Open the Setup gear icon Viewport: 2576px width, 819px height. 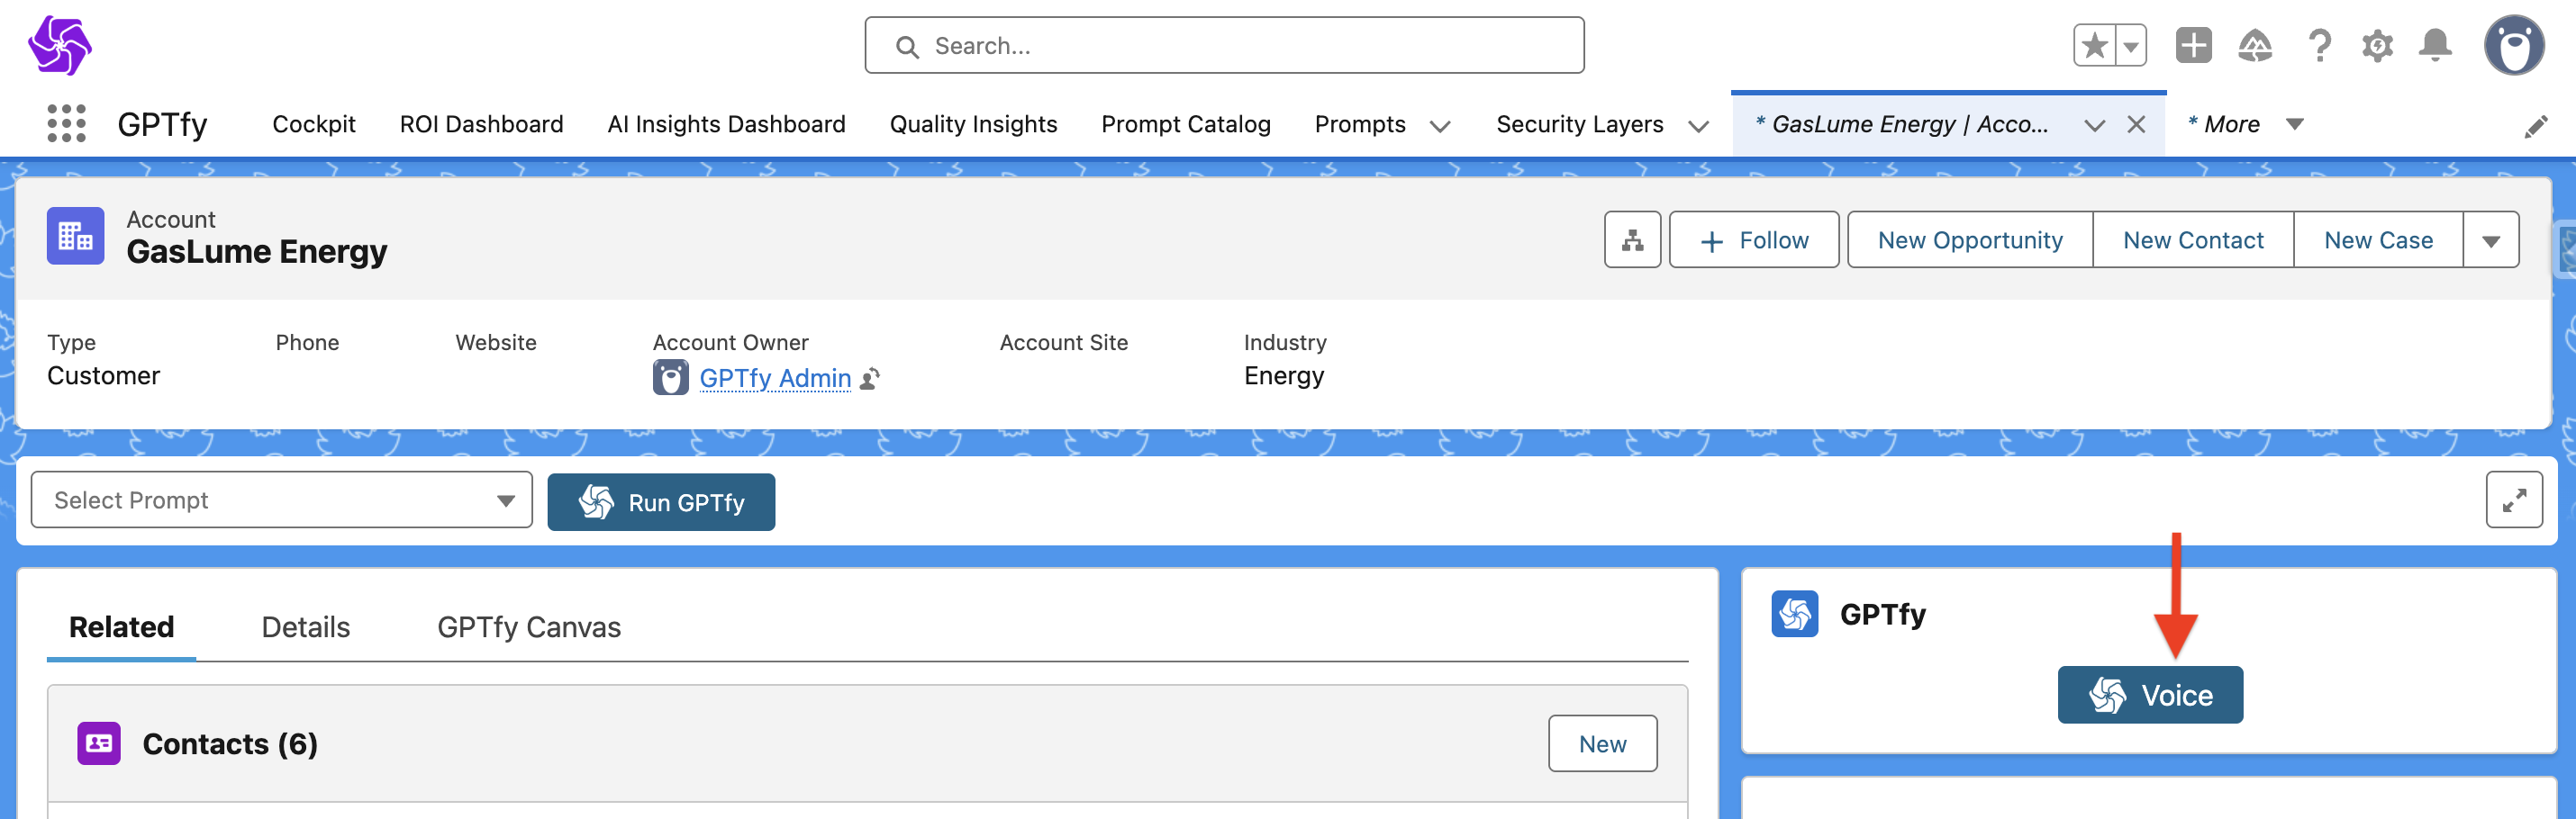[x=2377, y=46]
